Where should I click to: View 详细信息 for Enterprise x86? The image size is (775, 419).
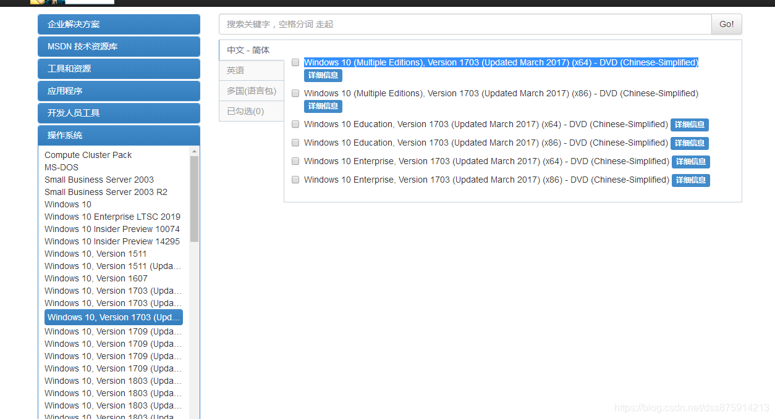pyautogui.click(x=691, y=180)
